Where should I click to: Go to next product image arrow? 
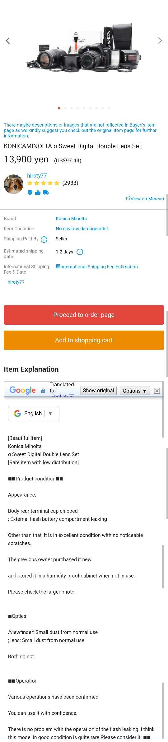[x=160, y=41]
